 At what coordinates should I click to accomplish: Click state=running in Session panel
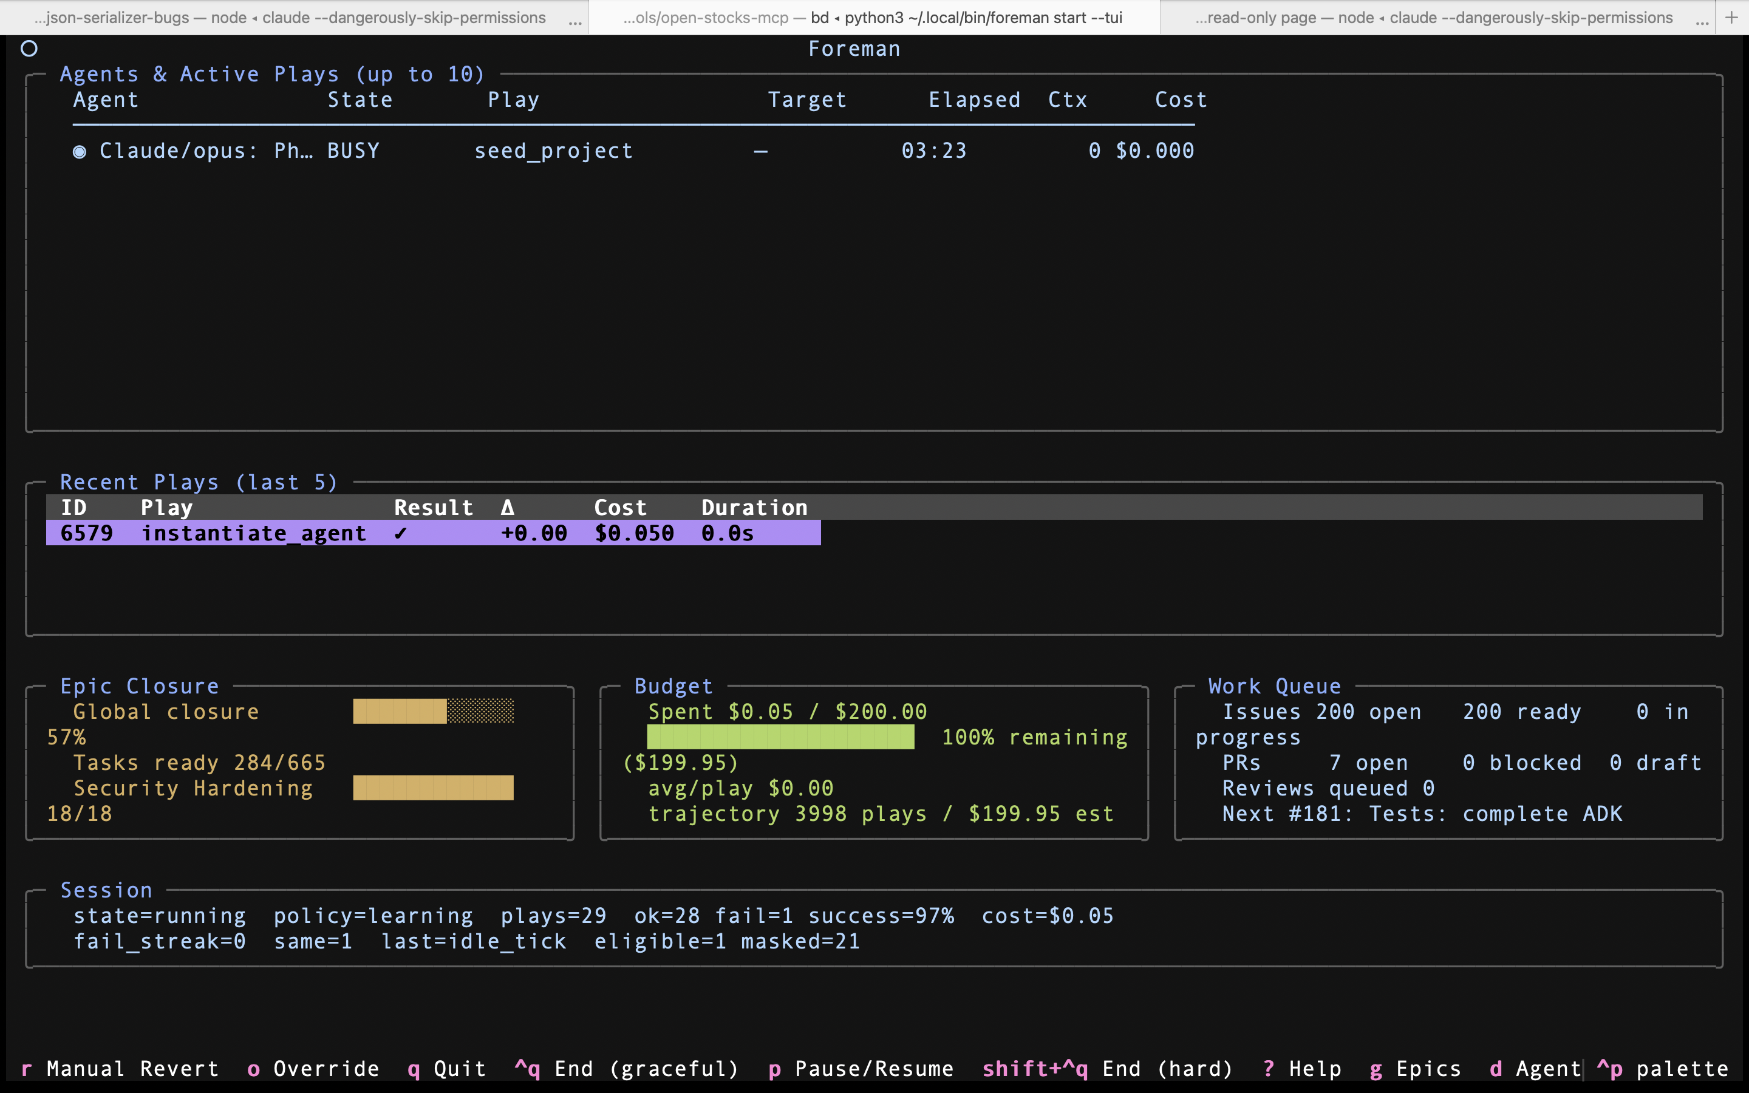[160, 916]
